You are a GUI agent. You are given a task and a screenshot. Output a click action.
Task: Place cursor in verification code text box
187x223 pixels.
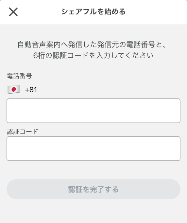(93, 148)
